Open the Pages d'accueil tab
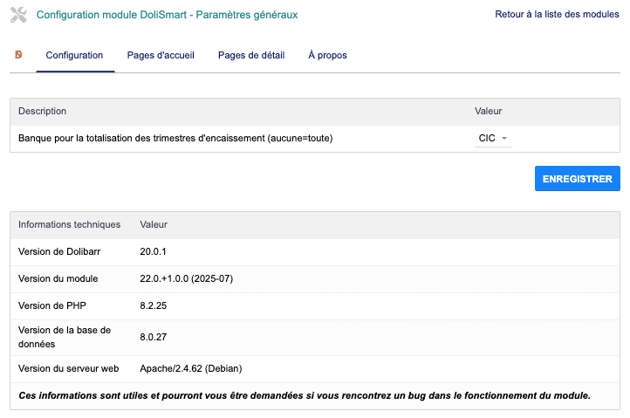The width and height of the screenshot is (630, 418). click(161, 55)
